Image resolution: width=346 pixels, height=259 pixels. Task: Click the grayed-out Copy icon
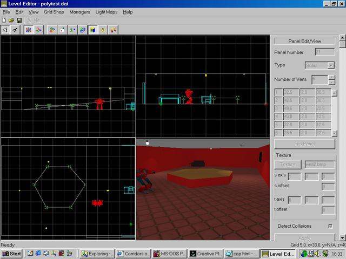37,21
